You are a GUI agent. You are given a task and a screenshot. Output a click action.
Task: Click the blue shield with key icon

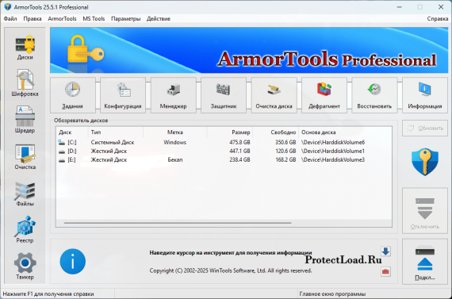(425, 162)
